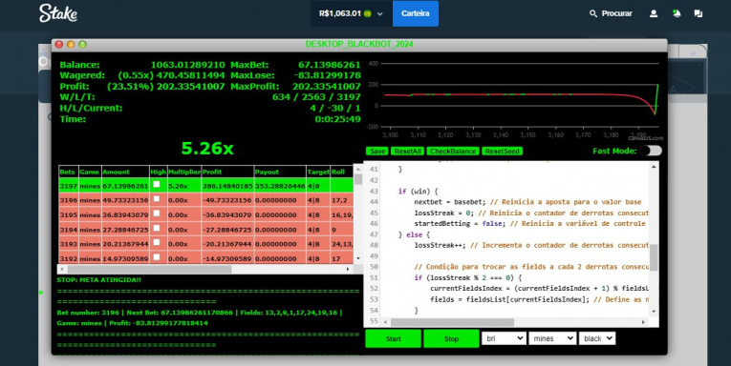Click the code editor up scroll arrow
The image size is (731, 366).
[x=654, y=167]
